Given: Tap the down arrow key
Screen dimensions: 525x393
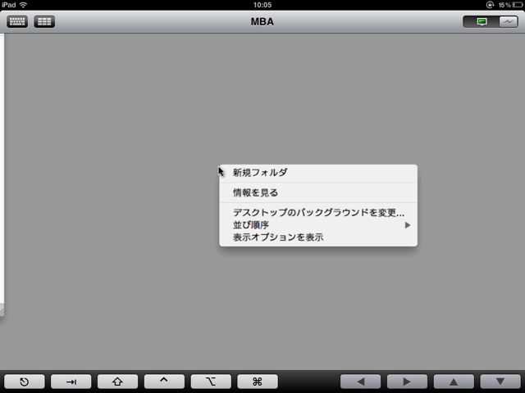Looking at the screenshot, I should (x=500, y=382).
